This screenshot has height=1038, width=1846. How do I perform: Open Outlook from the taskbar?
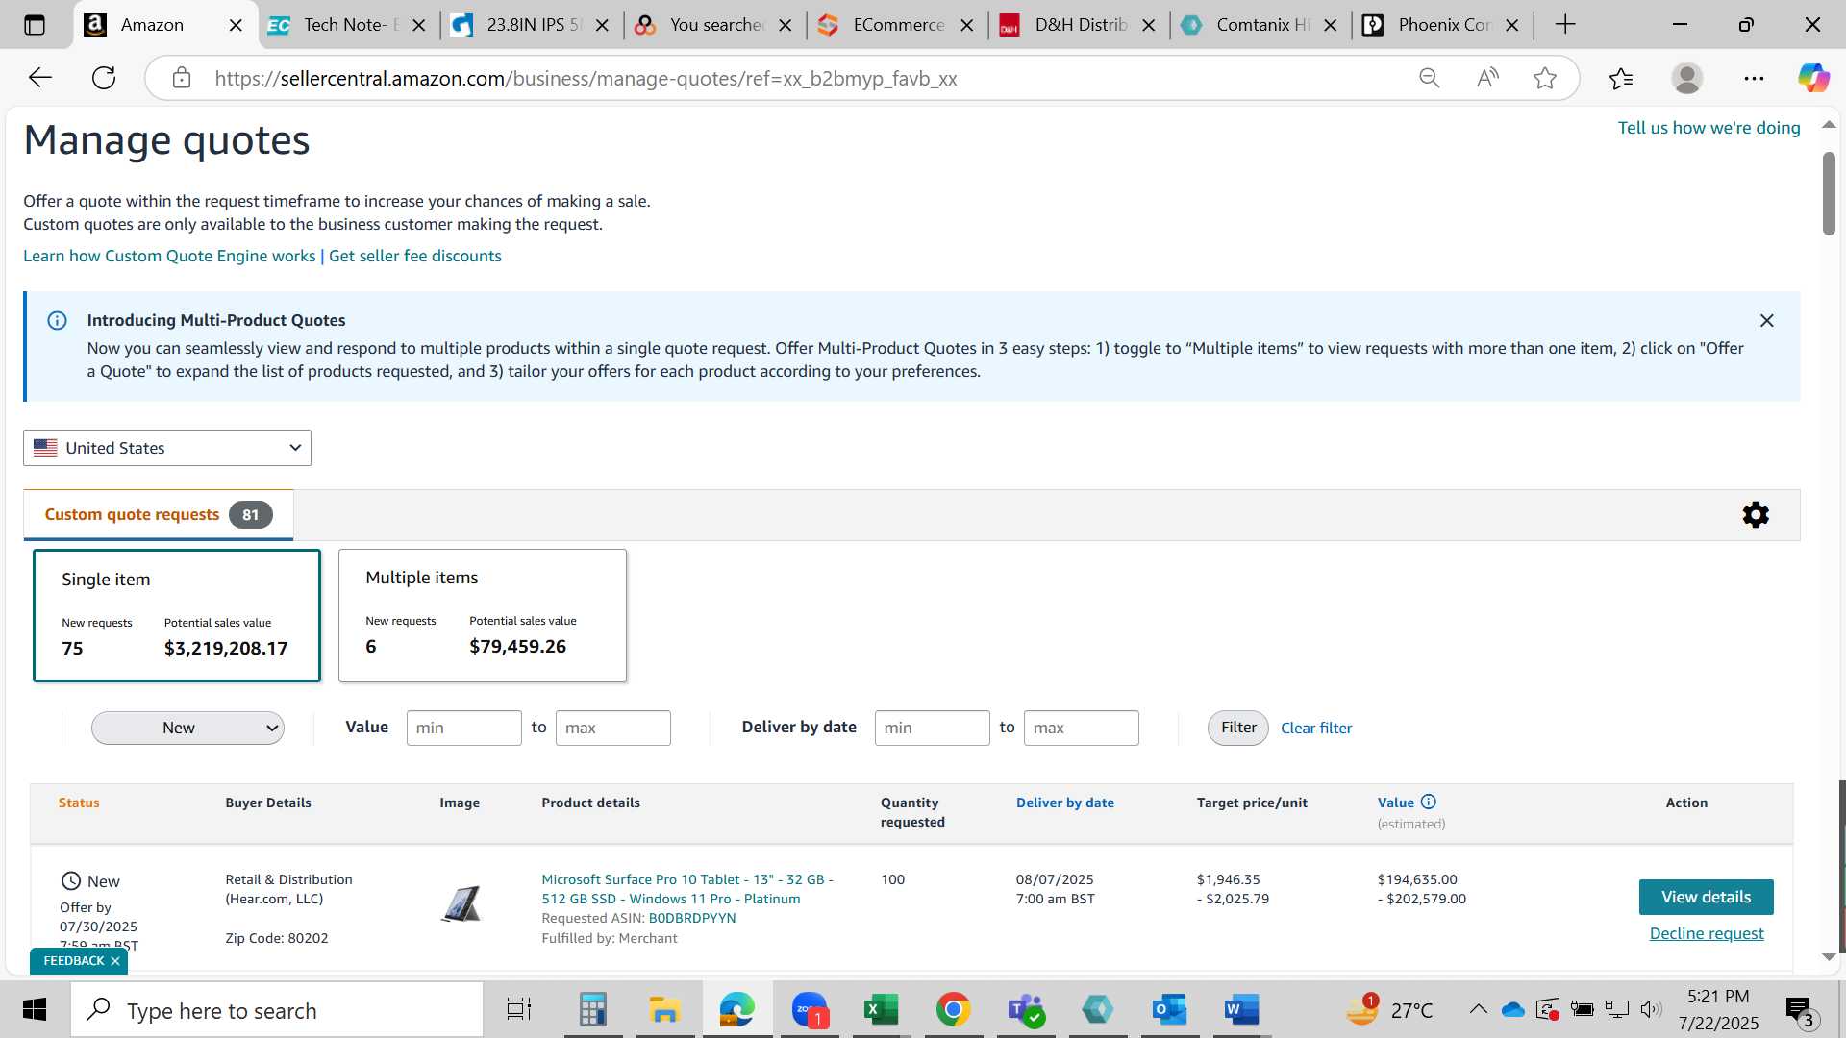1169,1010
